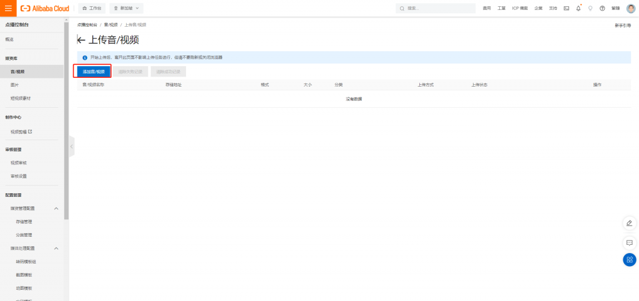Open the orange hamburger main menu
Image resolution: width=639 pixels, height=301 pixels.
[x=8, y=8]
